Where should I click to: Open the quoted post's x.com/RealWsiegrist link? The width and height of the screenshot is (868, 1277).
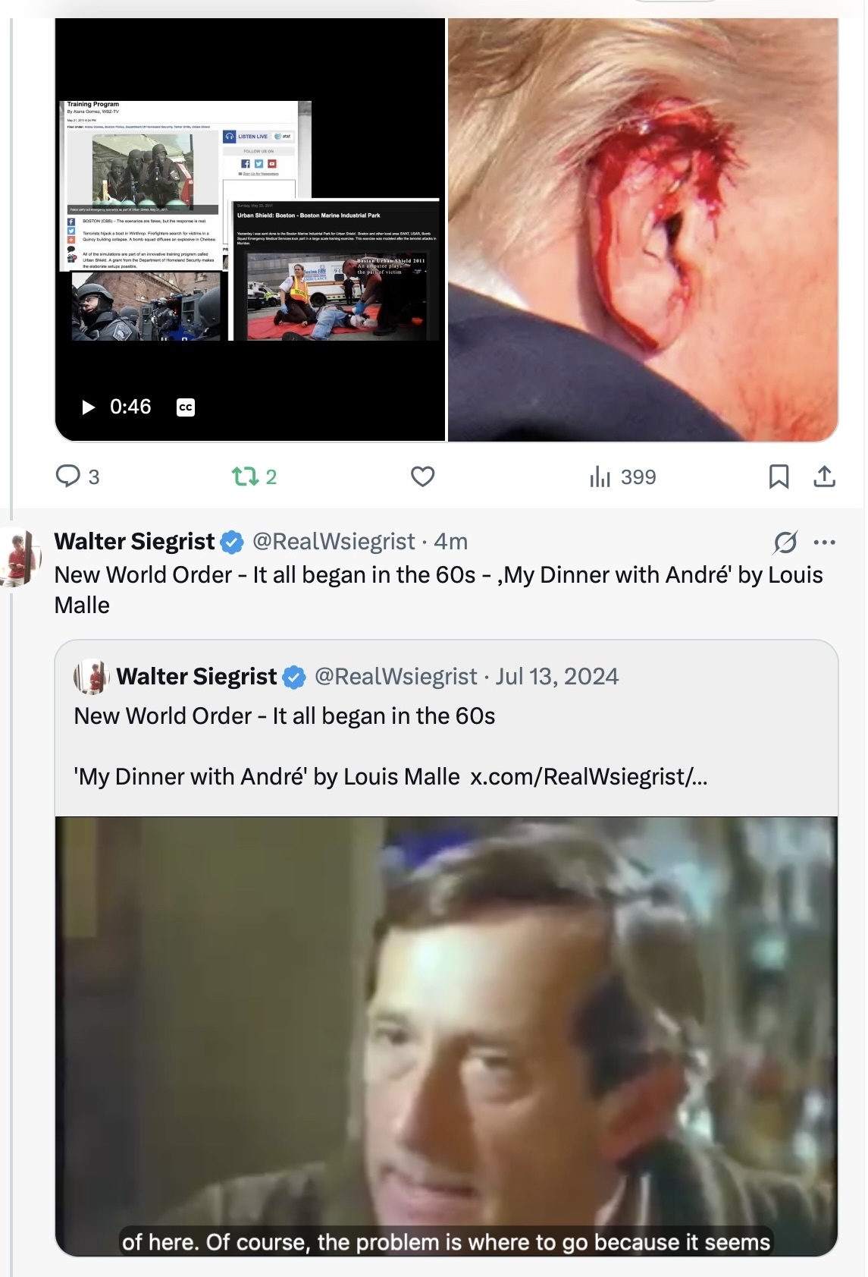[x=588, y=777]
